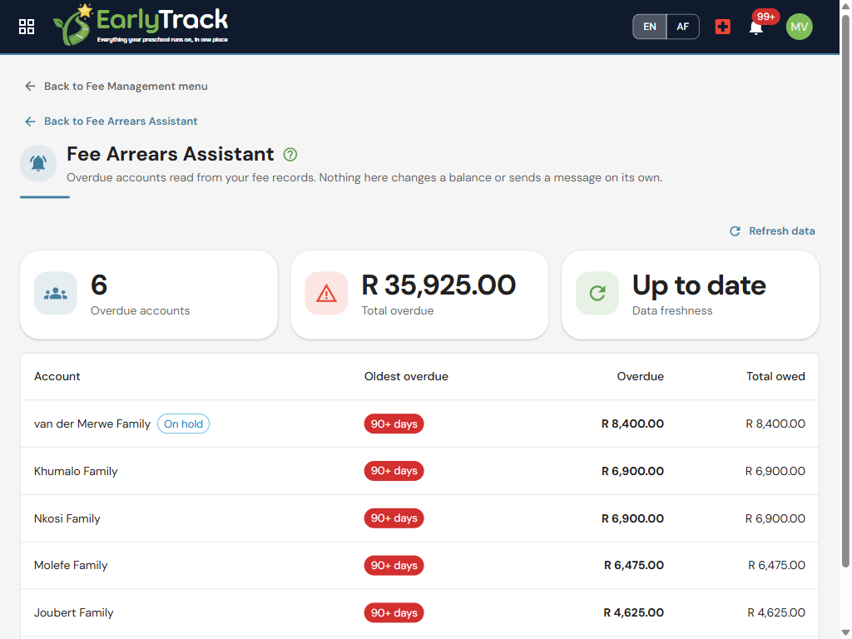Open the app grid menu icon

(27, 27)
